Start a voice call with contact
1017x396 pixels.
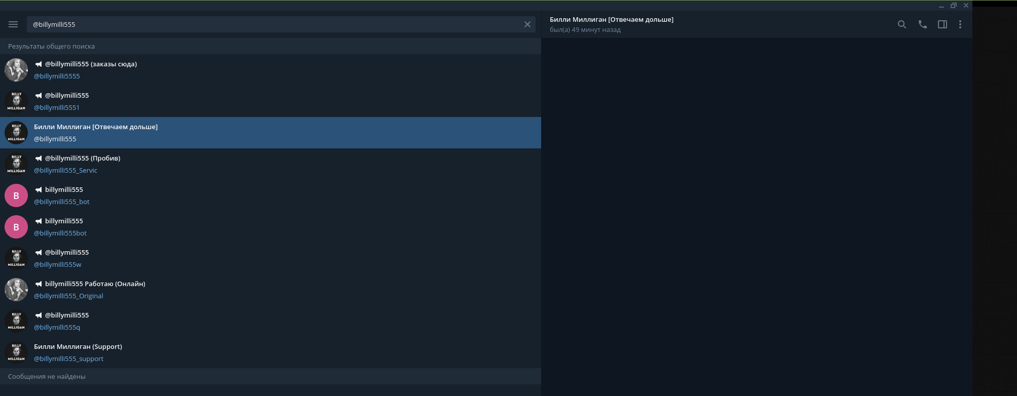[x=922, y=24]
